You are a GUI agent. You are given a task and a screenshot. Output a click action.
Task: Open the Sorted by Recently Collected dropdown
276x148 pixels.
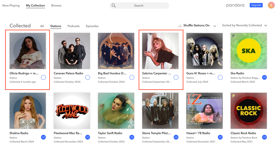(265, 26)
